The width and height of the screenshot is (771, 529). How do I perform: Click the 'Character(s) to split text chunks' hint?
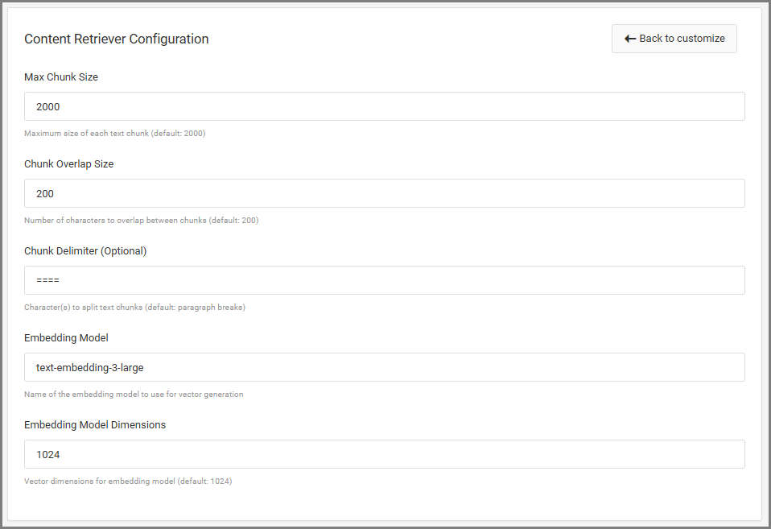[134, 308]
